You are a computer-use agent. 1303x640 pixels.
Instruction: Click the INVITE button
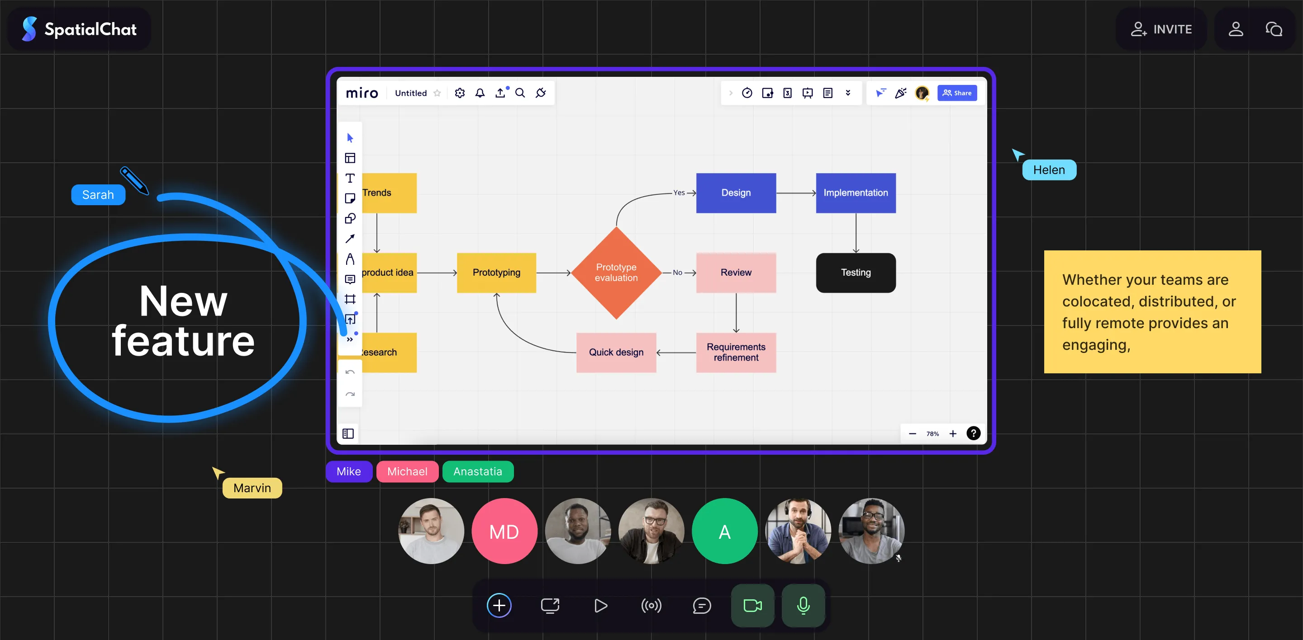[x=1161, y=29]
